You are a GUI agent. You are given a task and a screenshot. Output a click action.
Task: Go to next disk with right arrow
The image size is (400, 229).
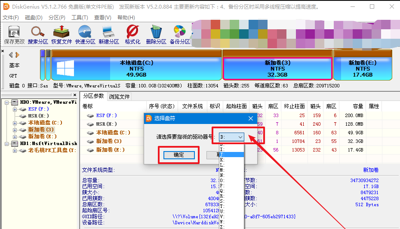pos(17,55)
